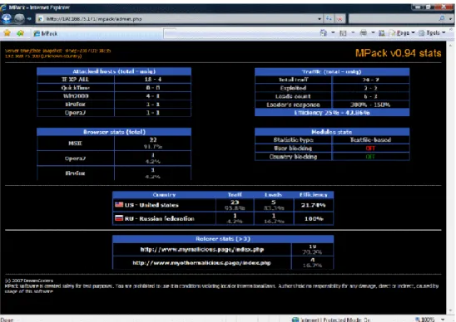This screenshot has width=456, height=322.
Task: Click the Modules state header
Action: coord(332,132)
